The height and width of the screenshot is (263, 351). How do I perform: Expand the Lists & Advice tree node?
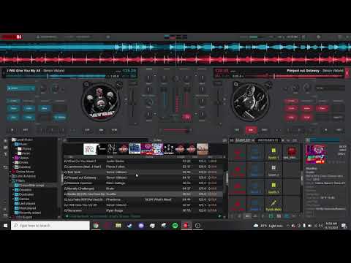click(x=10, y=176)
